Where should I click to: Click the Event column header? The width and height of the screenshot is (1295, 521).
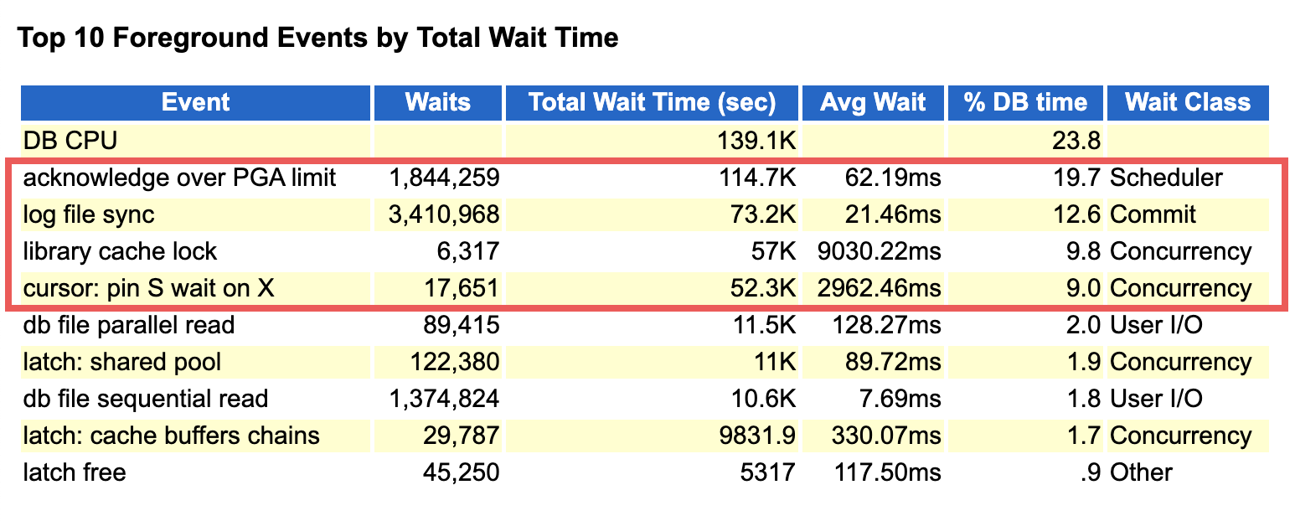[195, 103]
